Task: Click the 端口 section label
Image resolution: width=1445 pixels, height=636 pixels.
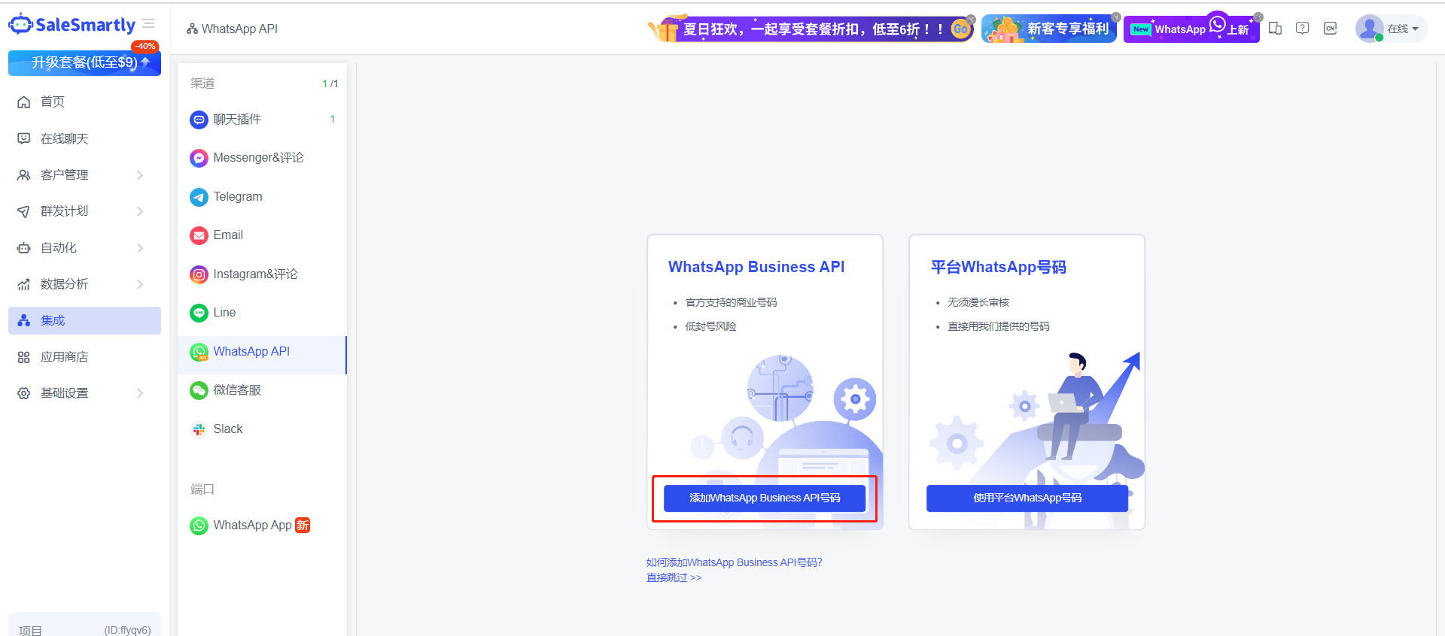Action: [x=202, y=489]
